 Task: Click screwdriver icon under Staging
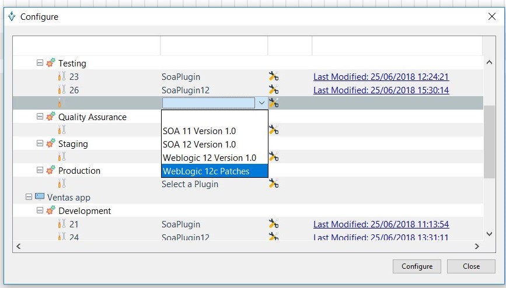point(62,157)
